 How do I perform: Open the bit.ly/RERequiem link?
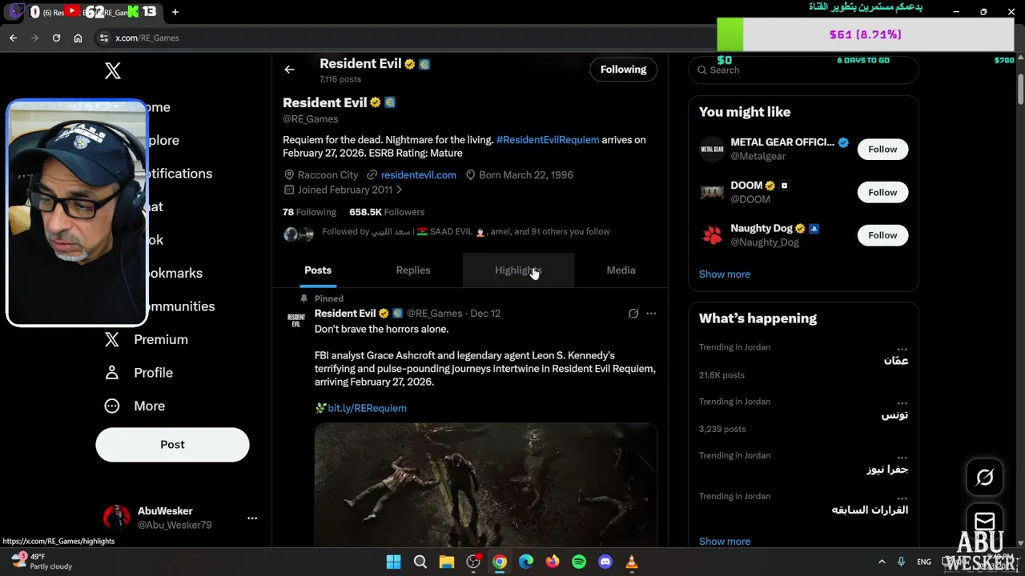pos(367,408)
